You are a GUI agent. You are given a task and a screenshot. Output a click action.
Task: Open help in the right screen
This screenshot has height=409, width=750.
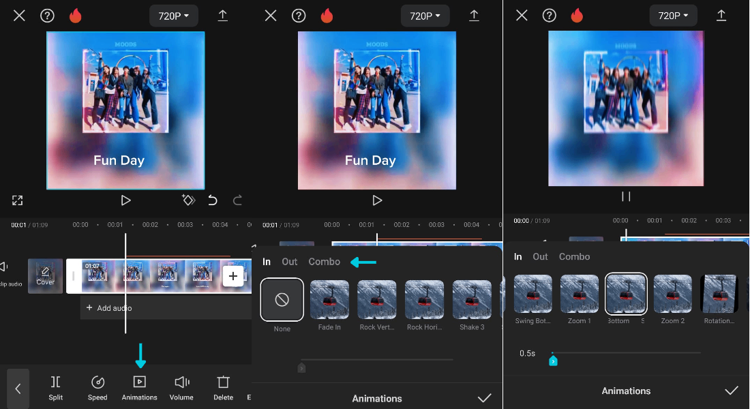549,16
